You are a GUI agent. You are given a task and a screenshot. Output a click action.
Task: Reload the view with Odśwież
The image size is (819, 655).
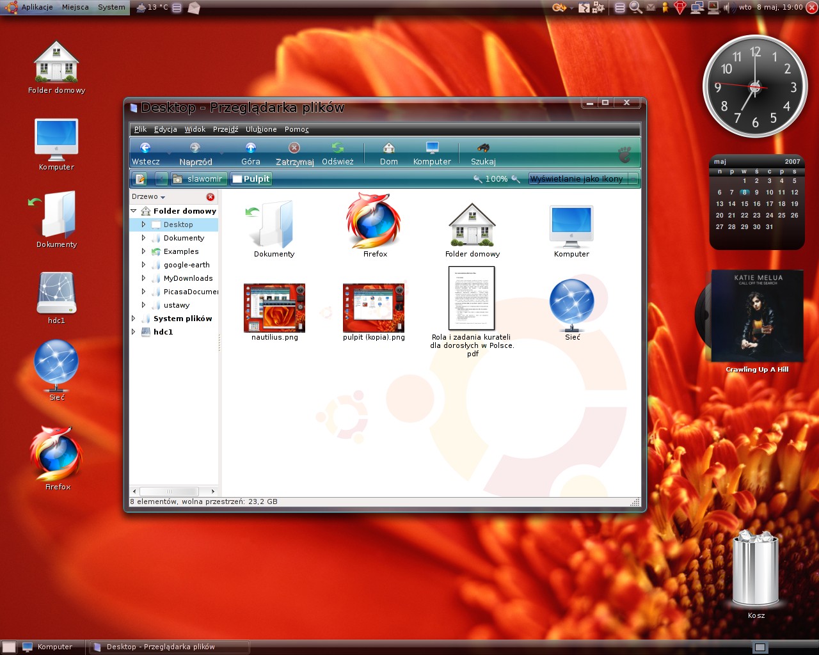pyautogui.click(x=338, y=154)
